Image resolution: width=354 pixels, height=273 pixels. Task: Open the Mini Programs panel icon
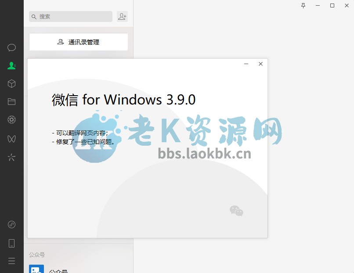click(x=11, y=224)
